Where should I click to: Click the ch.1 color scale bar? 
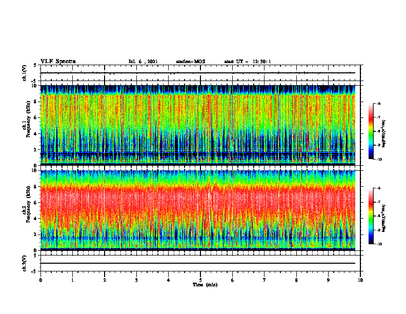pos(371,131)
